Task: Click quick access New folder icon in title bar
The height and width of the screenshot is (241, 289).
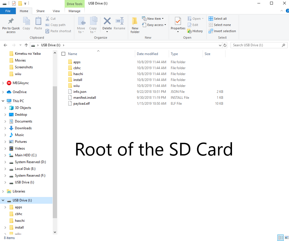Action: [x=20, y=3]
